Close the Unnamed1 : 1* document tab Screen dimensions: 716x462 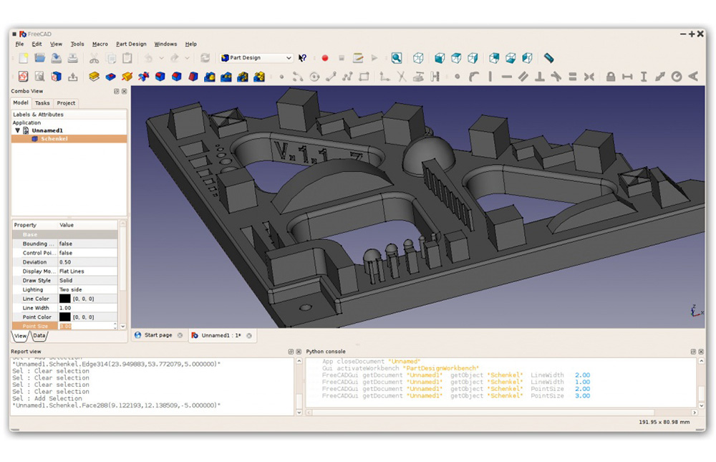(249, 335)
